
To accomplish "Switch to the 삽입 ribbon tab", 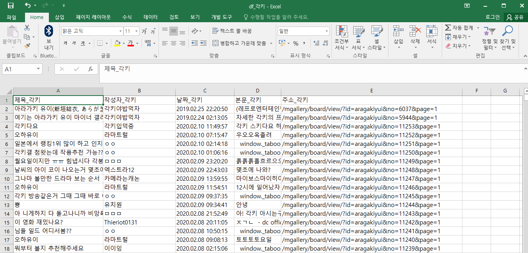I will [60, 17].
